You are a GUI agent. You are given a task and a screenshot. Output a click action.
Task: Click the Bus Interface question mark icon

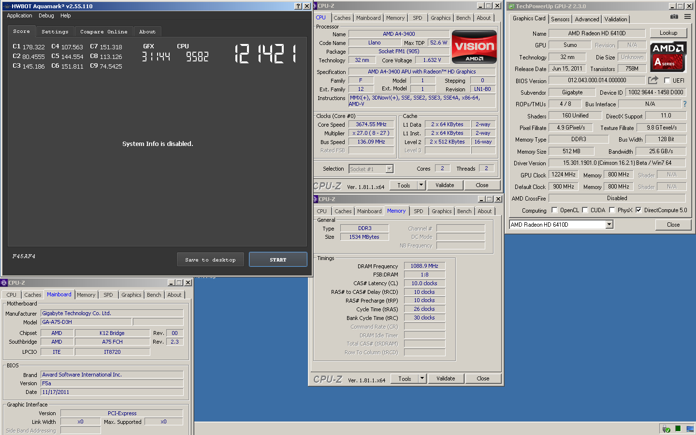tap(684, 104)
